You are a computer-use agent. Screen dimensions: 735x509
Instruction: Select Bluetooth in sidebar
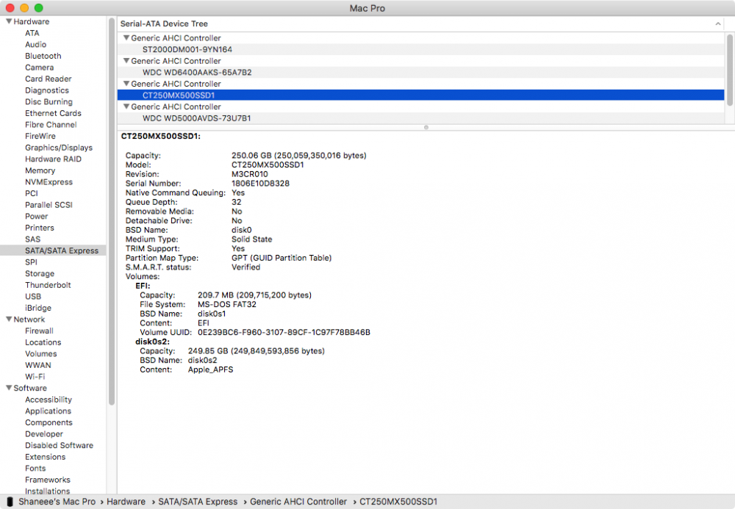pyautogui.click(x=43, y=57)
